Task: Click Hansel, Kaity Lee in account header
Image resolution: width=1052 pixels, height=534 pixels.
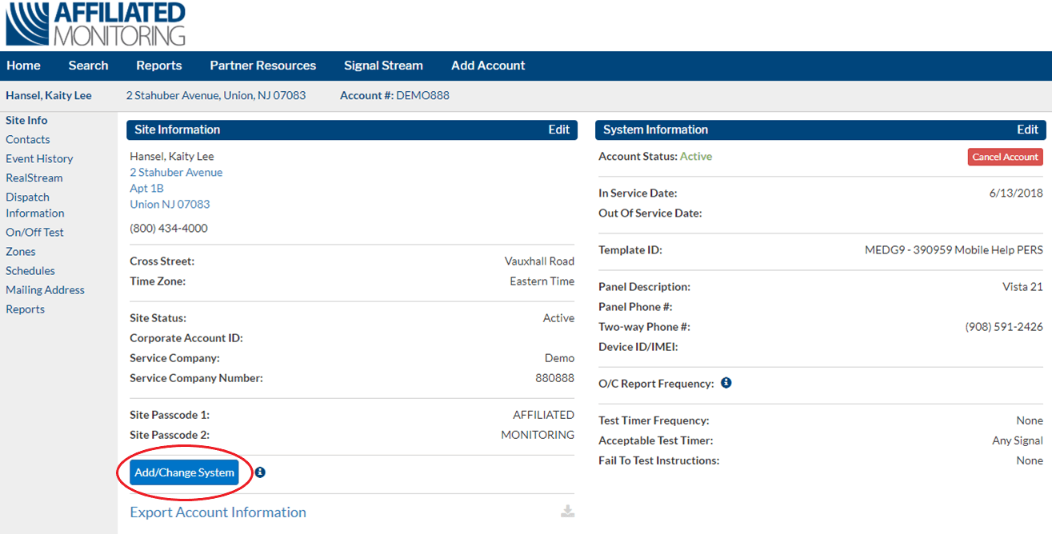Action: (49, 95)
